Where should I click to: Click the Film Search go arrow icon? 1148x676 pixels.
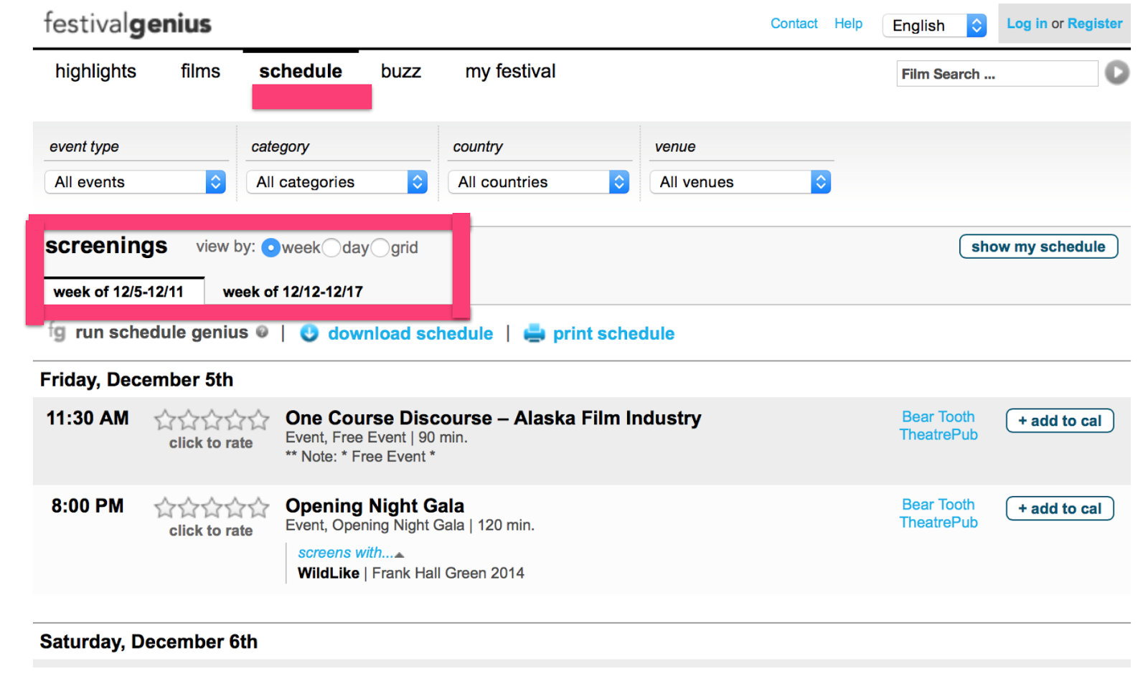coord(1116,72)
